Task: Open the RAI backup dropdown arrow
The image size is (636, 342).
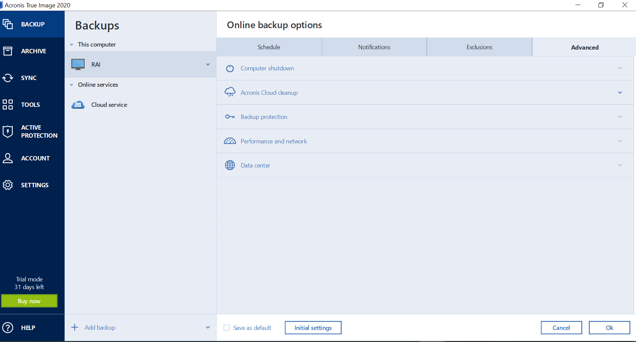Action: click(x=208, y=64)
